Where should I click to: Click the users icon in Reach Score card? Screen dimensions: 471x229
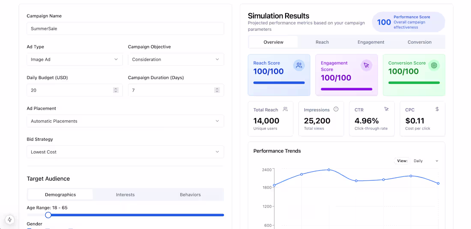(299, 65)
